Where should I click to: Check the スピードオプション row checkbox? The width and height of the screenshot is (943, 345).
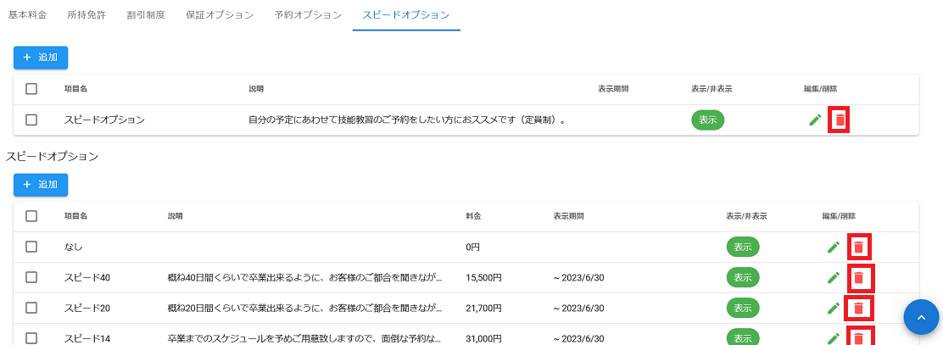click(31, 120)
